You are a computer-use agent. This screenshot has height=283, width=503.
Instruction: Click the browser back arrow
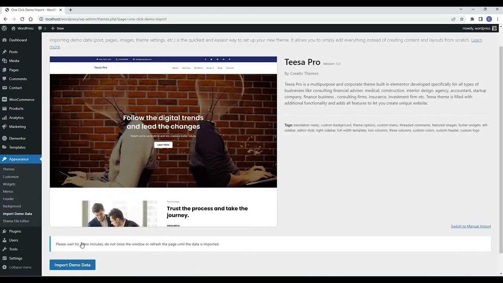click(5, 19)
